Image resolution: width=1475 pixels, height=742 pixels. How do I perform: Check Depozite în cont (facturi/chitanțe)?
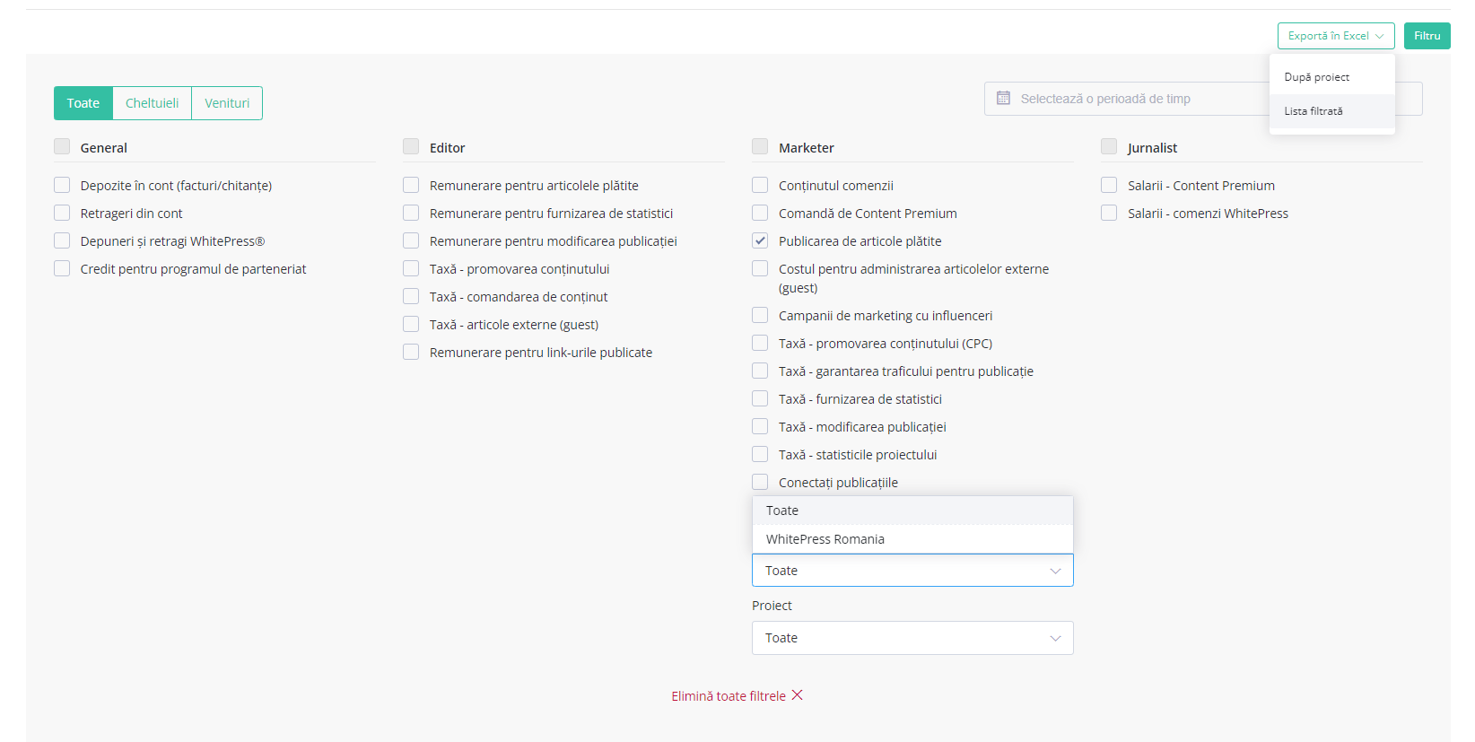tap(62, 185)
